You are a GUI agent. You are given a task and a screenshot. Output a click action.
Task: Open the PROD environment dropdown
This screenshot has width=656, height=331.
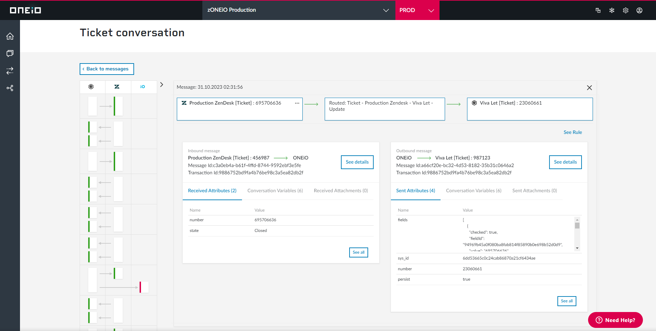point(417,10)
